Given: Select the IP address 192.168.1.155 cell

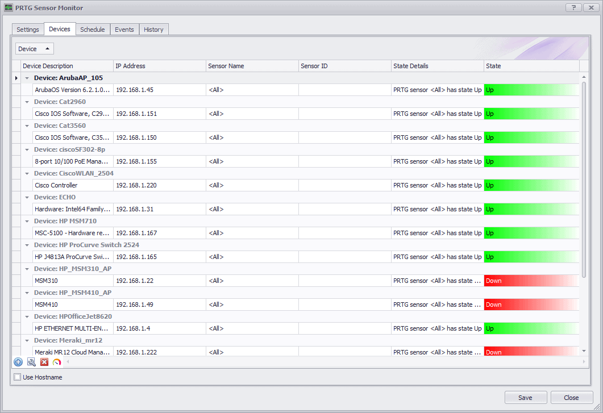Looking at the screenshot, I should 160,161.
